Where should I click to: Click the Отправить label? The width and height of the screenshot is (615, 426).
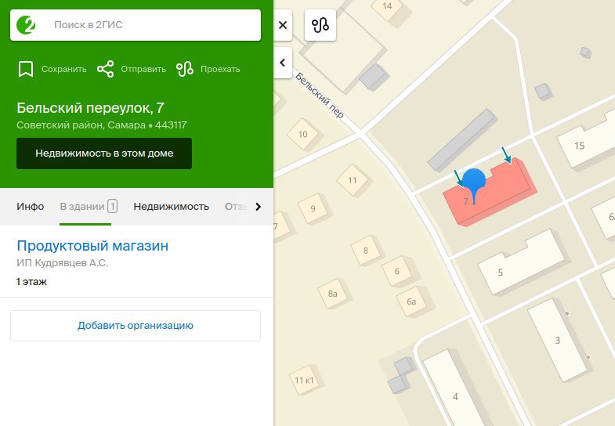(x=143, y=70)
